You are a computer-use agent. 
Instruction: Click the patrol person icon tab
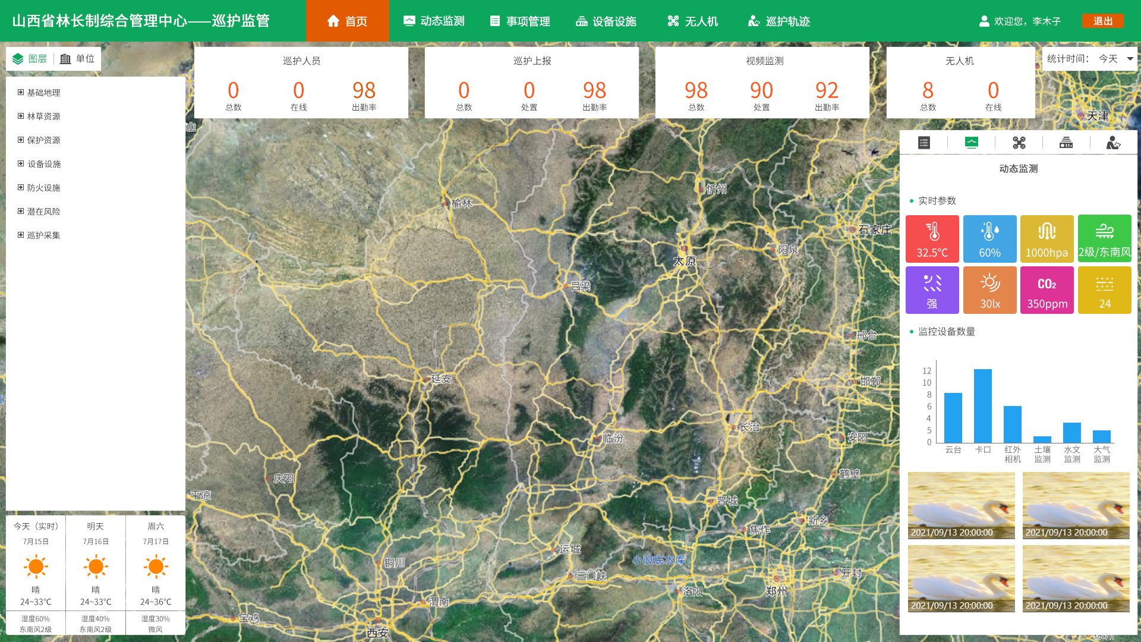pyautogui.click(x=1113, y=143)
